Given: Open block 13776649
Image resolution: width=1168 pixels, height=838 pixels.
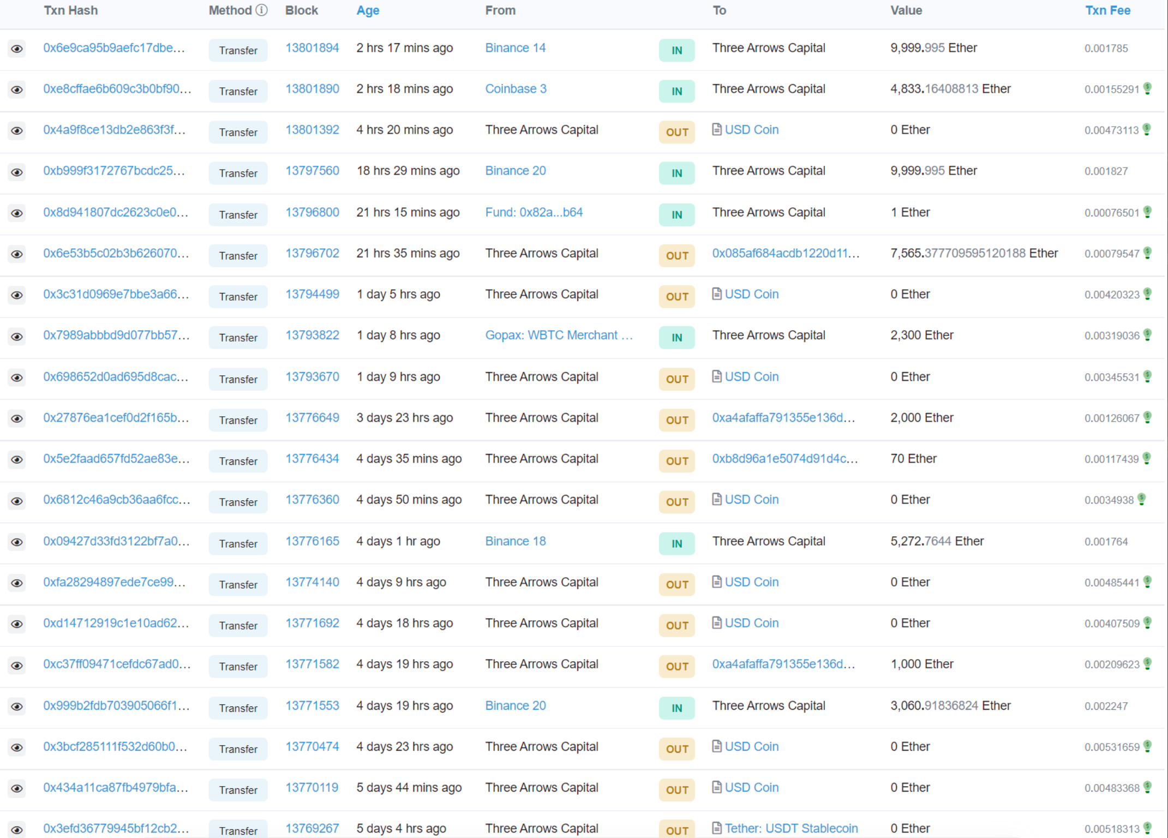Looking at the screenshot, I should pyautogui.click(x=312, y=418).
